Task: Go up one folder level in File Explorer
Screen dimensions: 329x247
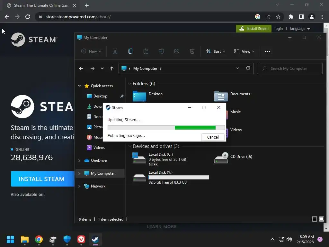Action: pyautogui.click(x=111, y=69)
